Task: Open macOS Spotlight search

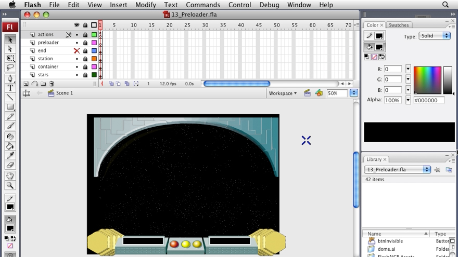Action: (x=445, y=5)
